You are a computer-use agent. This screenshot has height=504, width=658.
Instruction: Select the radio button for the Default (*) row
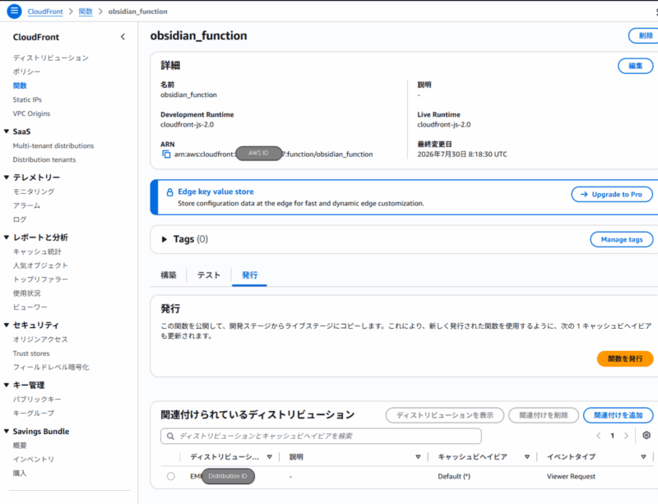pyautogui.click(x=171, y=476)
